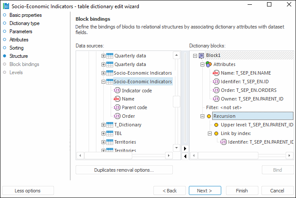The height and width of the screenshot is (198, 296).
Task: Open Duplicates removal options
Action: click(124, 170)
